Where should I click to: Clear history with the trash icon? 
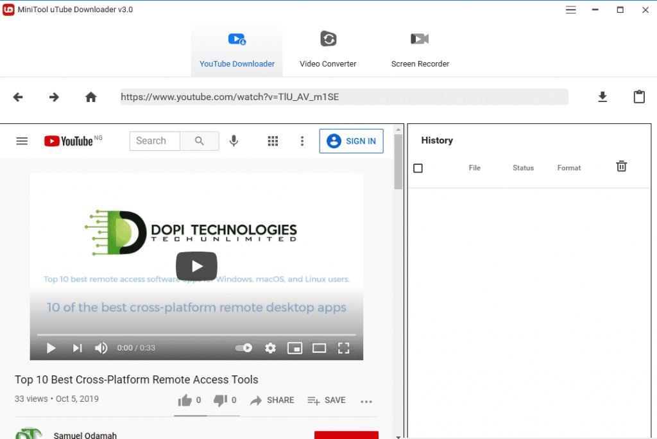coord(620,166)
